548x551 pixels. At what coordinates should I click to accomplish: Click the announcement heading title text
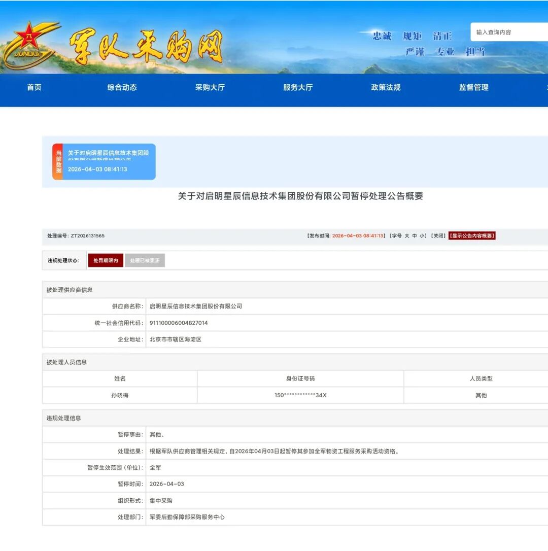coord(300,196)
